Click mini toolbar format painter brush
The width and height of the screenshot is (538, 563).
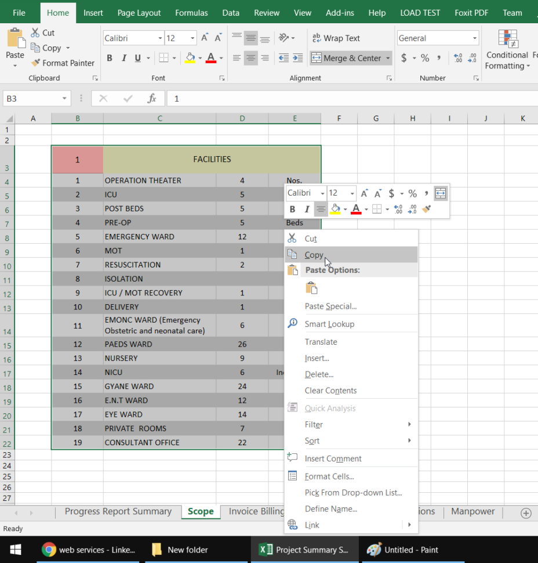[426, 208]
